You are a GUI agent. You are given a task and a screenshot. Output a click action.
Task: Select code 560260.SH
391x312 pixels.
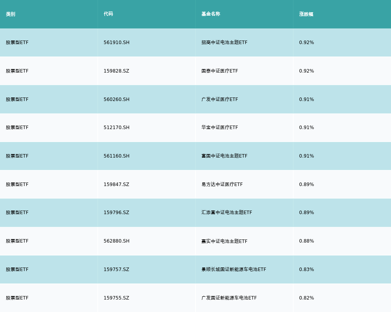[x=117, y=99]
